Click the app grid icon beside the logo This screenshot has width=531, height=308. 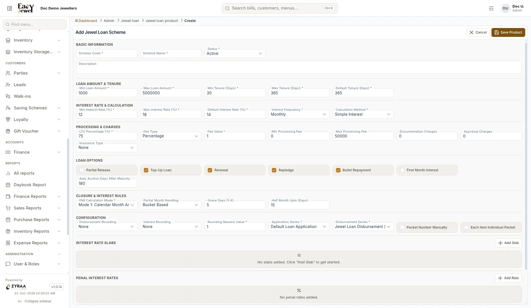click(10, 8)
